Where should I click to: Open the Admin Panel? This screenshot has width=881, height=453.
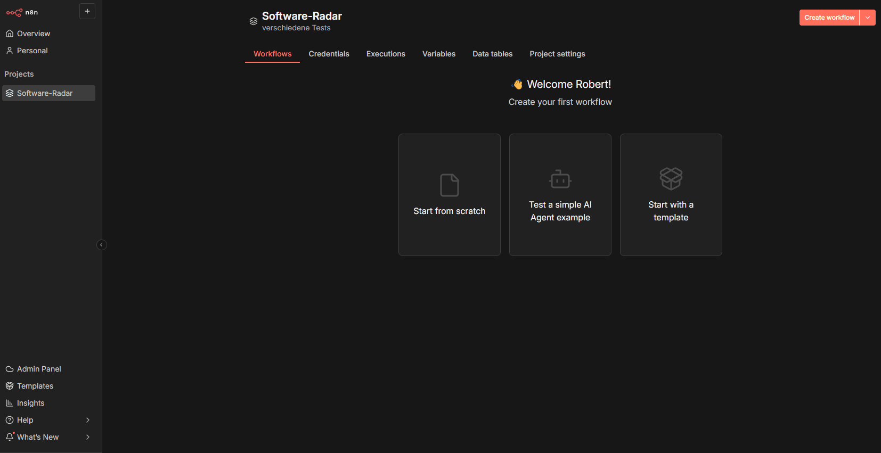(48, 369)
